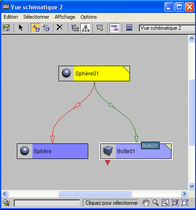Open the Preferences list icon
196x210 pixels.
pos(129,28)
